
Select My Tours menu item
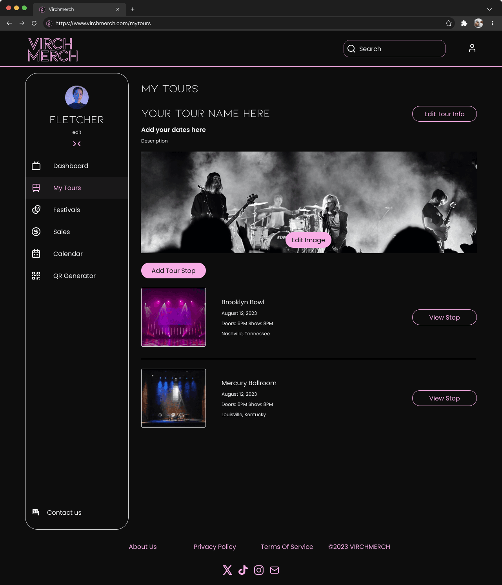click(x=77, y=188)
